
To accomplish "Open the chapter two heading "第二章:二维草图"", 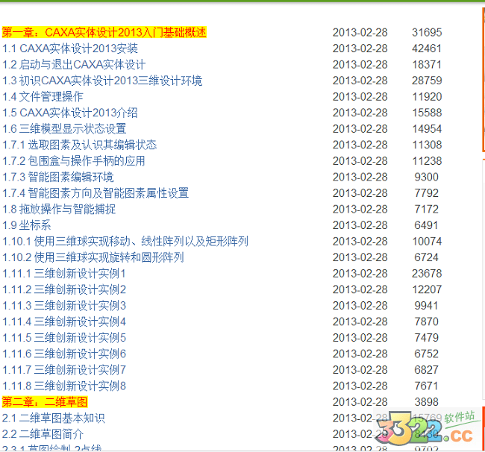I will (x=45, y=402).
